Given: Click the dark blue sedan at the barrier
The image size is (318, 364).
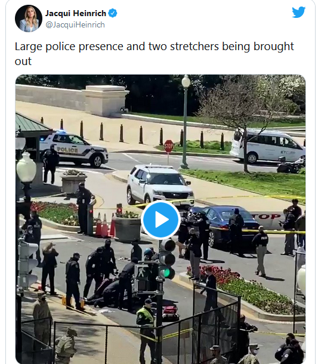Looking at the screenshot, I should coord(229,225).
